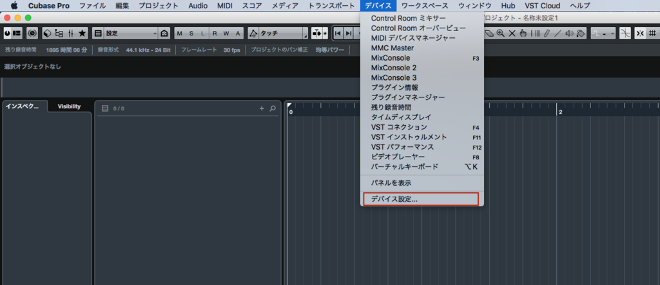Choose VST コネクション menu entry
Image resolution: width=660 pixels, height=285 pixels.
pyautogui.click(x=422, y=127)
